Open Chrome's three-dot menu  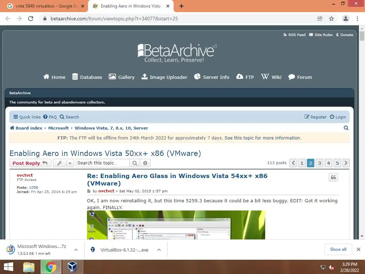pyautogui.click(x=357, y=19)
